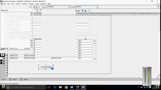Click the chart-like icon left of Canvas label

point(39,7)
